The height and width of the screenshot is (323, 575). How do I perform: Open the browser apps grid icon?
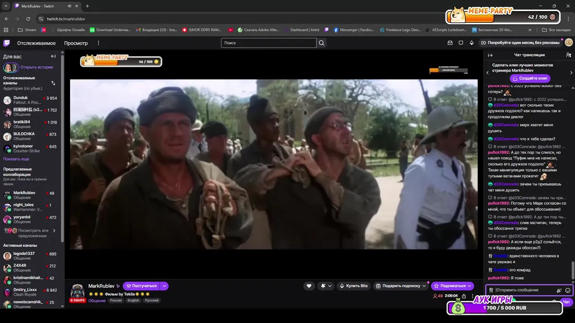point(6,30)
